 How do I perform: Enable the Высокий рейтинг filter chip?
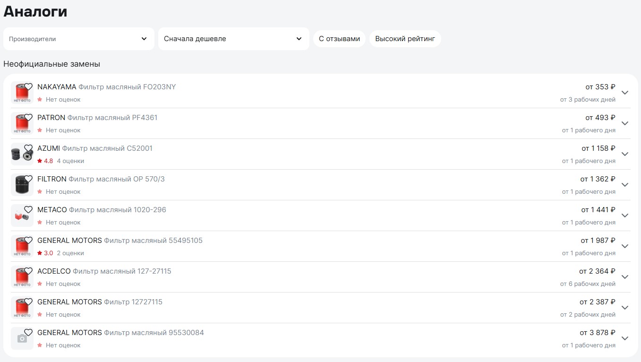point(405,39)
